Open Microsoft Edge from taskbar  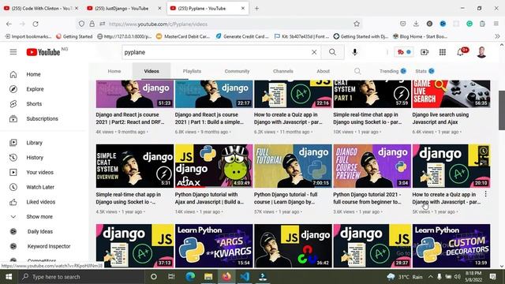coord(190,277)
